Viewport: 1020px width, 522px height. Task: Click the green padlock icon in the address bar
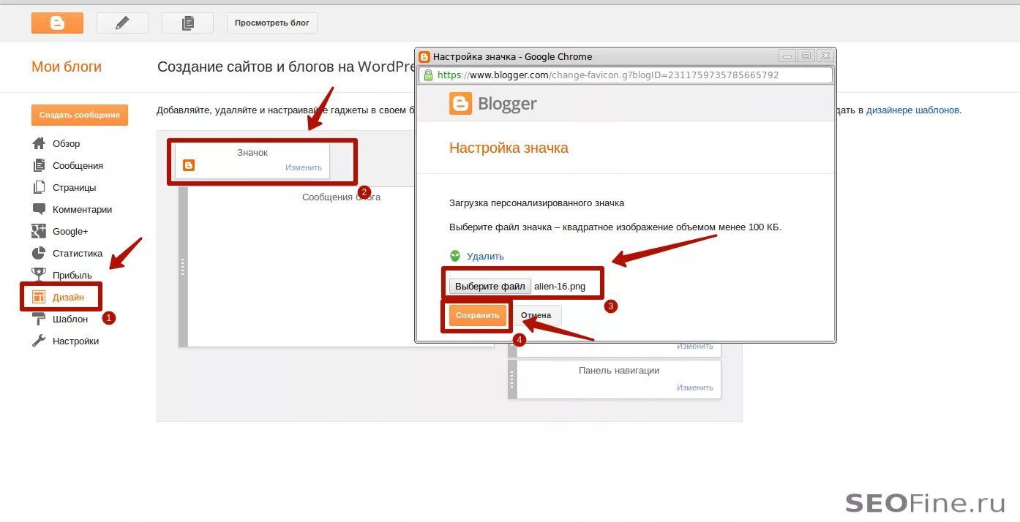427,75
